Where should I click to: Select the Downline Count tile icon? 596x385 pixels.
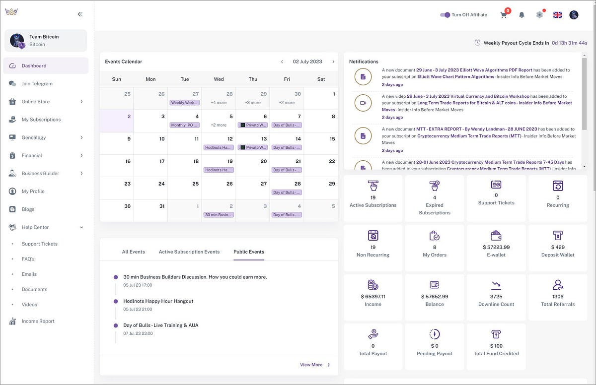(496, 285)
